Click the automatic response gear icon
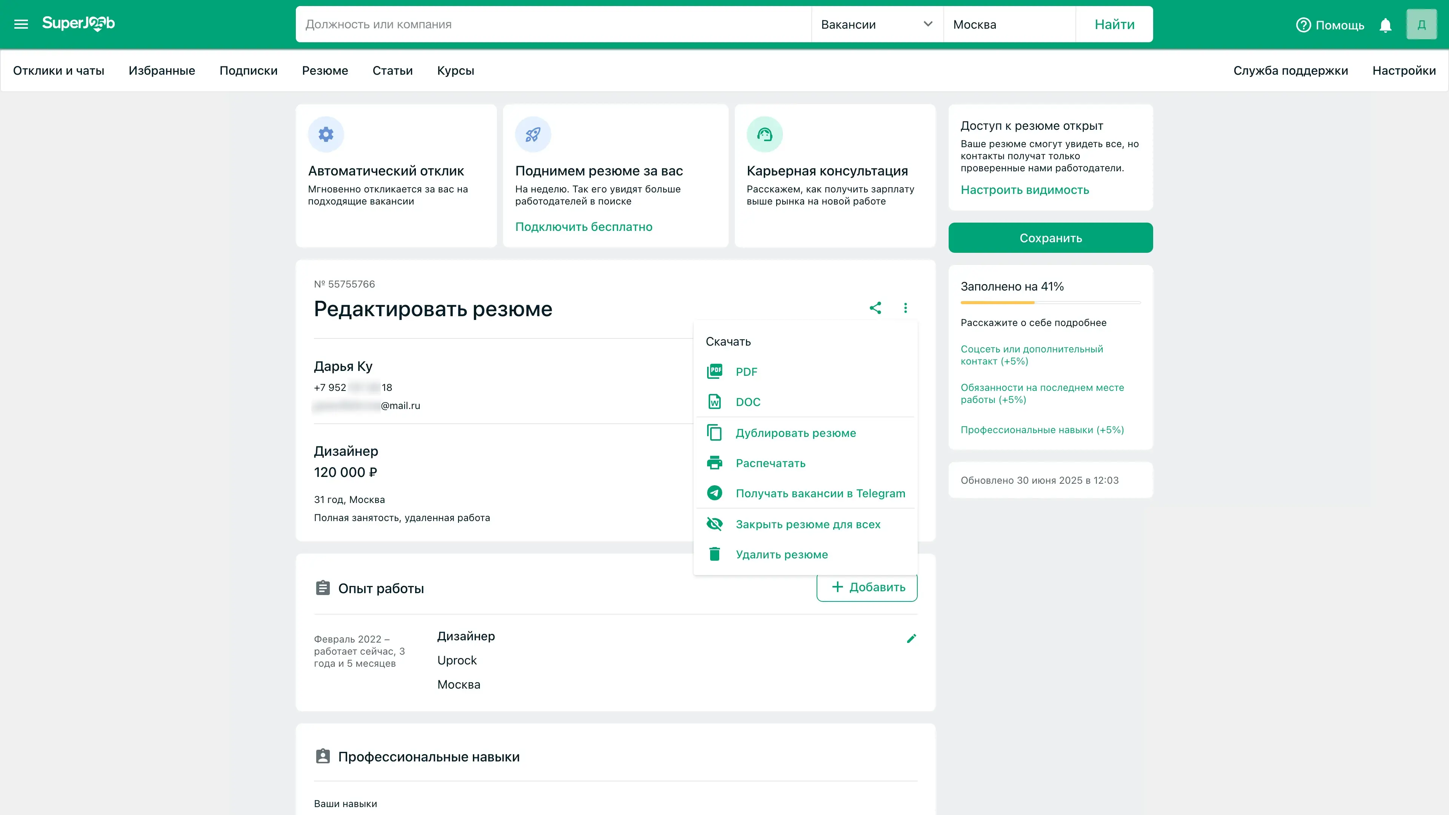The image size is (1449, 815). (326, 134)
